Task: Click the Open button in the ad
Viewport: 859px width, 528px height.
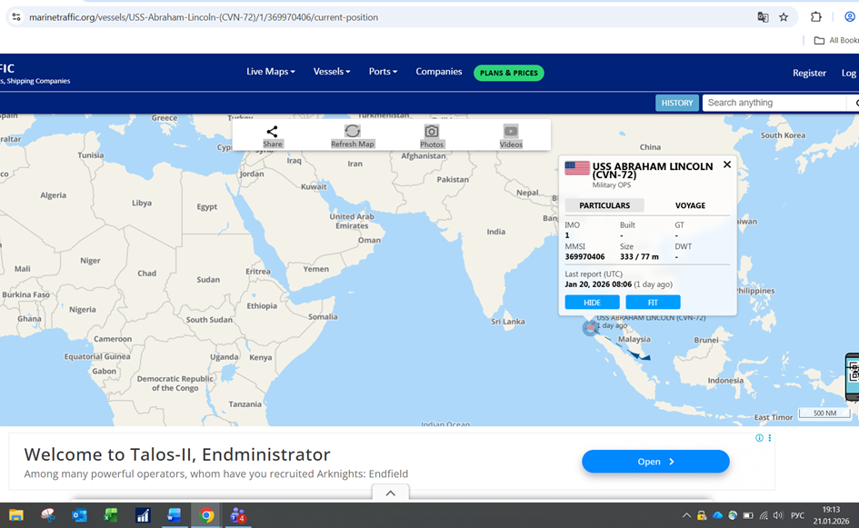Action: 655,462
